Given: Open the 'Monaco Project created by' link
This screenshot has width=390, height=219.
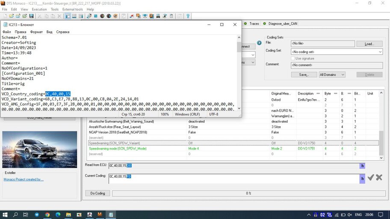Looking at the screenshot, I should click(x=24, y=179).
